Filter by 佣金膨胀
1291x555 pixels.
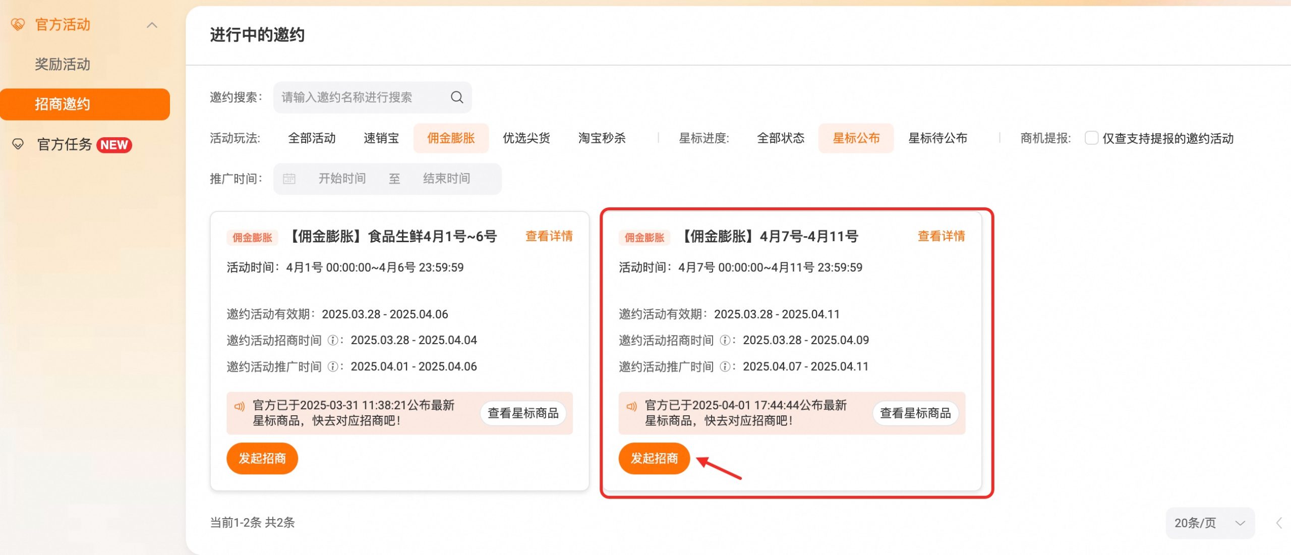(451, 138)
